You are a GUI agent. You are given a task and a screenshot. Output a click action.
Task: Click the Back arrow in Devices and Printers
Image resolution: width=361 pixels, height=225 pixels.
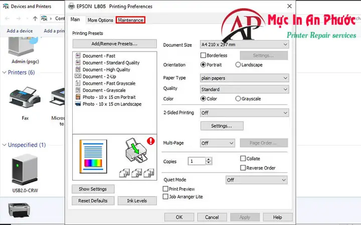click(x=7, y=18)
